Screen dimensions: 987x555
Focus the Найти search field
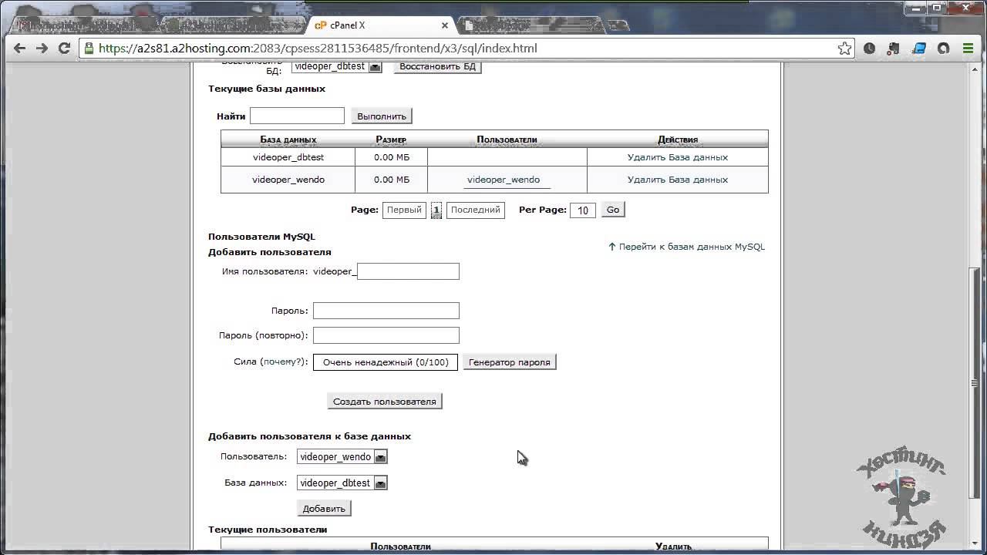(x=297, y=116)
